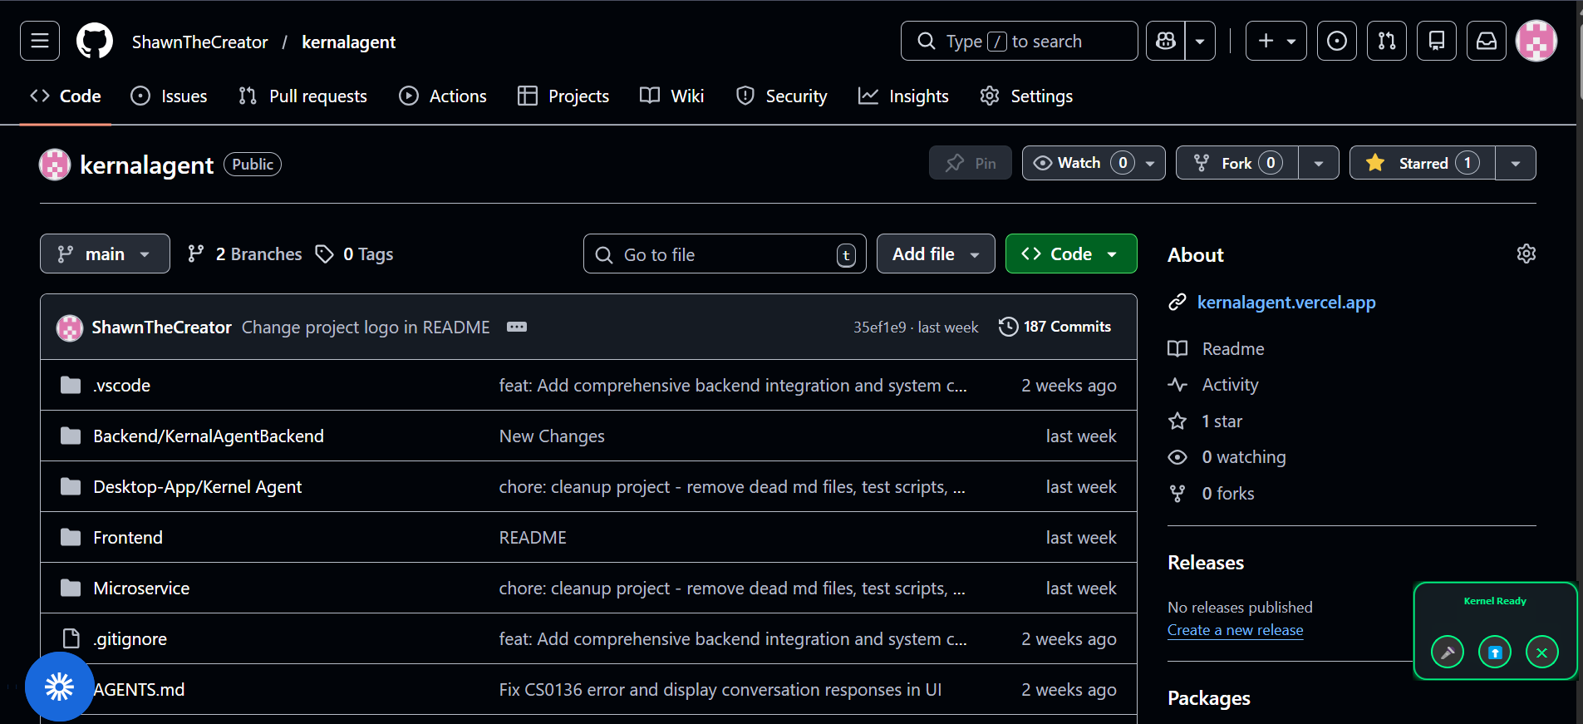Screen dimensions: 1583x724
Task: Open commit 35ef1e9 hash link
Action: click(x=879, y=327)
